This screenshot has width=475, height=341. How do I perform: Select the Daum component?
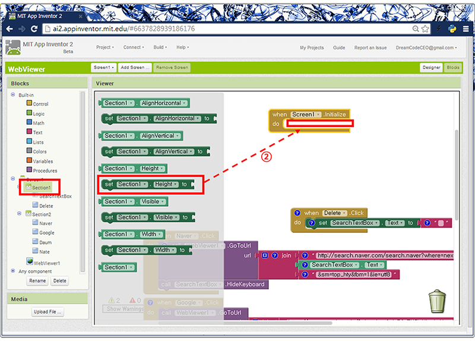click(42, 242)
